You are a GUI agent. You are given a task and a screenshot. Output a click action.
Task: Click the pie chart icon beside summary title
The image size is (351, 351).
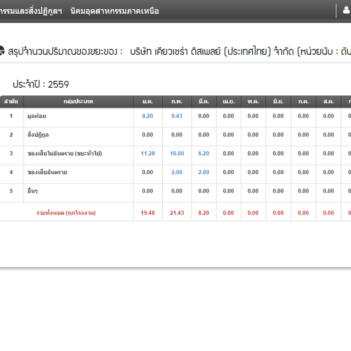click(x=2, y=50)
